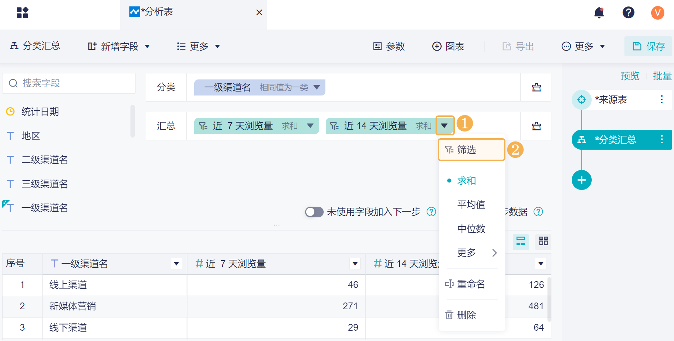Click the 保存 button
The image size is (674, 341).
pyautogui.click(x=648, y=46)
